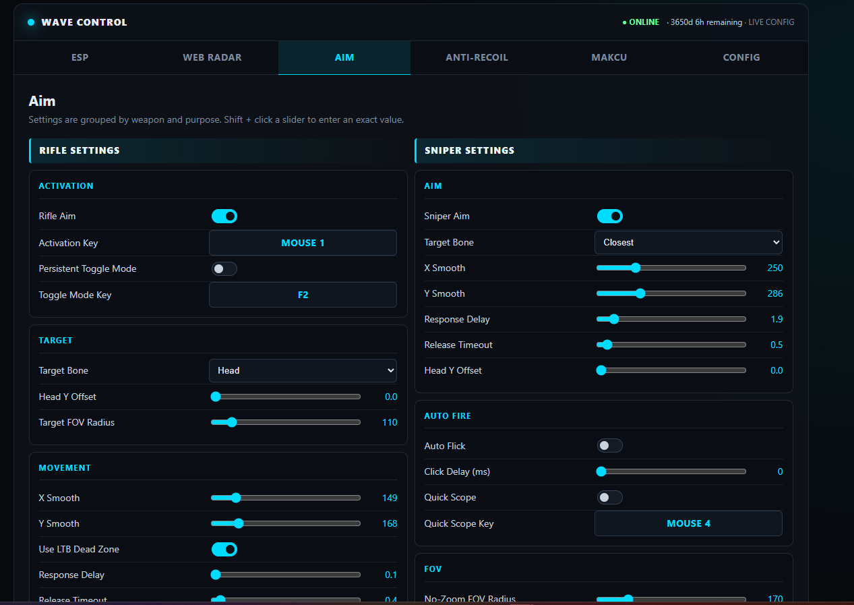Image resolution: width=854 pixels, height=605 pixels.
Task: Click the MOUSE 4 quick scope key button
Action: click(x=688, y=523)
